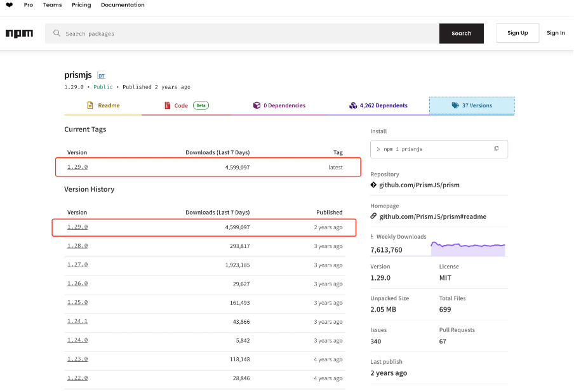574x391 pixels.
Task: Open version 1.24.1 link
Action: pyautogui.click(x=77, y=321)
